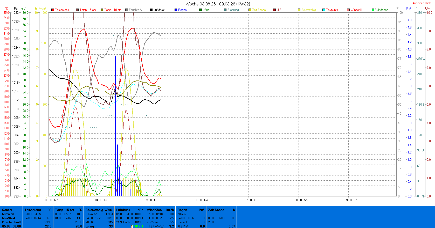This screenshot has width=435, height=228.
Task: Select the 'Regen' legend label
Action: click(x=182, y=10)
